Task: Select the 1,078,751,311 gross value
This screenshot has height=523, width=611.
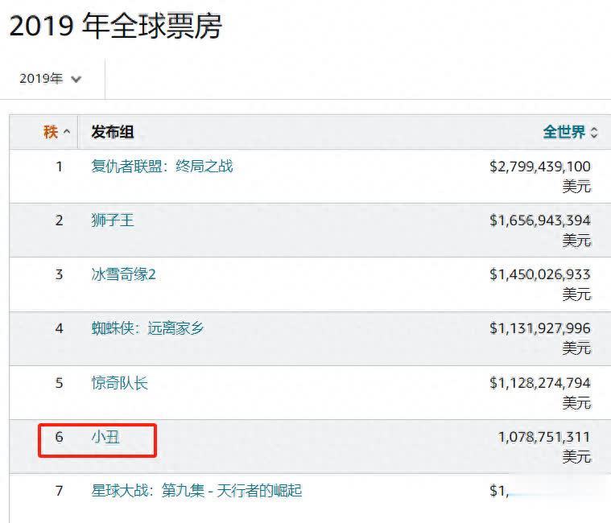Action: coord(544,438)
